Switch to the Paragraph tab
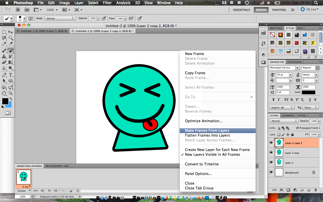 (x=294, y=62)
